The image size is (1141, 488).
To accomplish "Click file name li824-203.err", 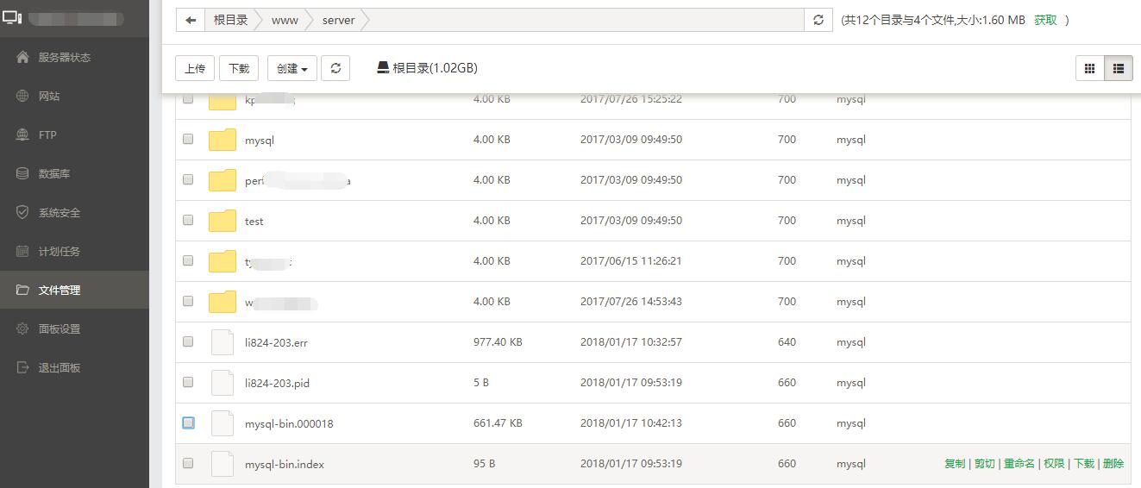I will (276, 342).
